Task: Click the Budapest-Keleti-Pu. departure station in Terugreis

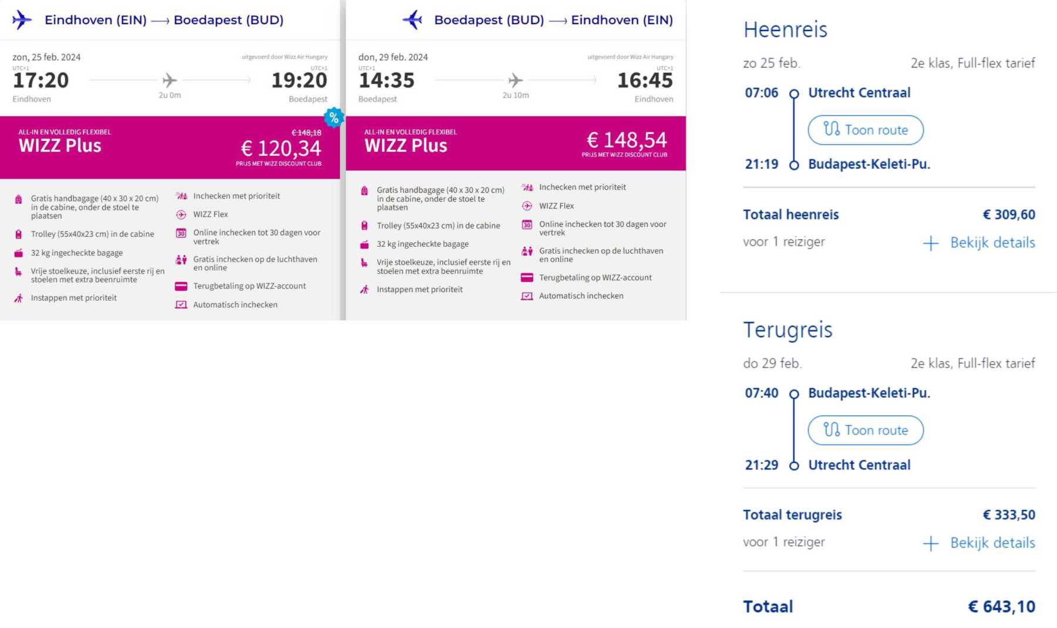Action: click(869, 393)
